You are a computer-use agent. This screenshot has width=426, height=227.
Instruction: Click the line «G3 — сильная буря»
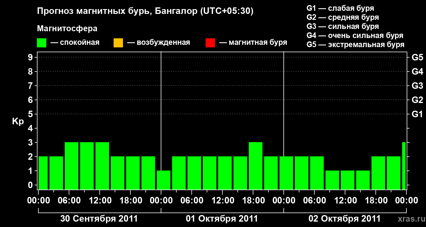pyautogui.click(x=343, y=26)
